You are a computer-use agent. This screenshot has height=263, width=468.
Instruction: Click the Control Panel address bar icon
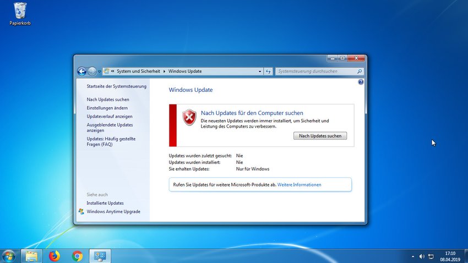[x=106, y=72]
